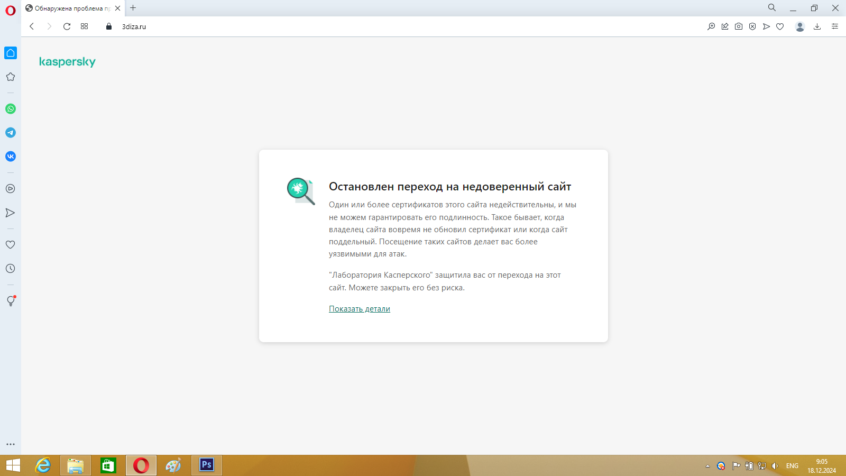Screen dimensions: 846x476
Task: Open a new browser tab
Action: 133,8
